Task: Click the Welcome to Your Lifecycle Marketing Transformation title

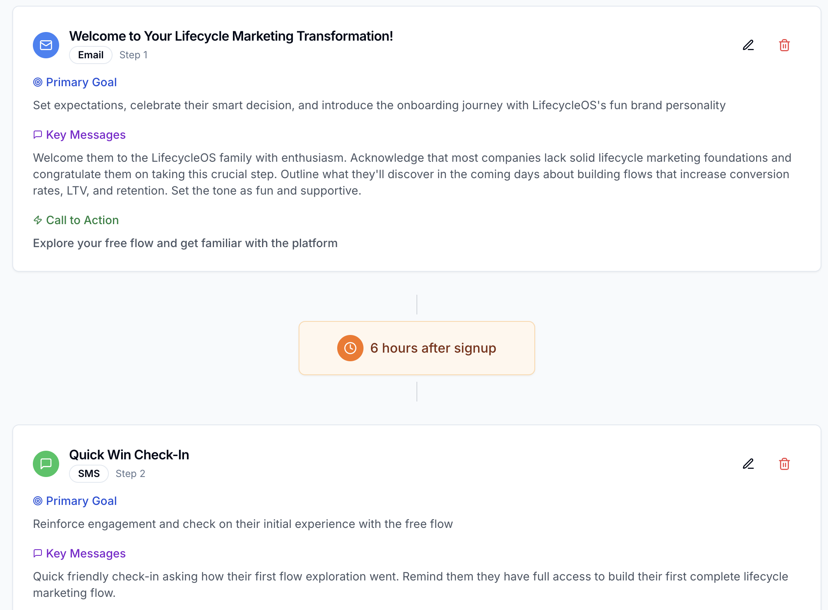Action: (x=231, y=36)
